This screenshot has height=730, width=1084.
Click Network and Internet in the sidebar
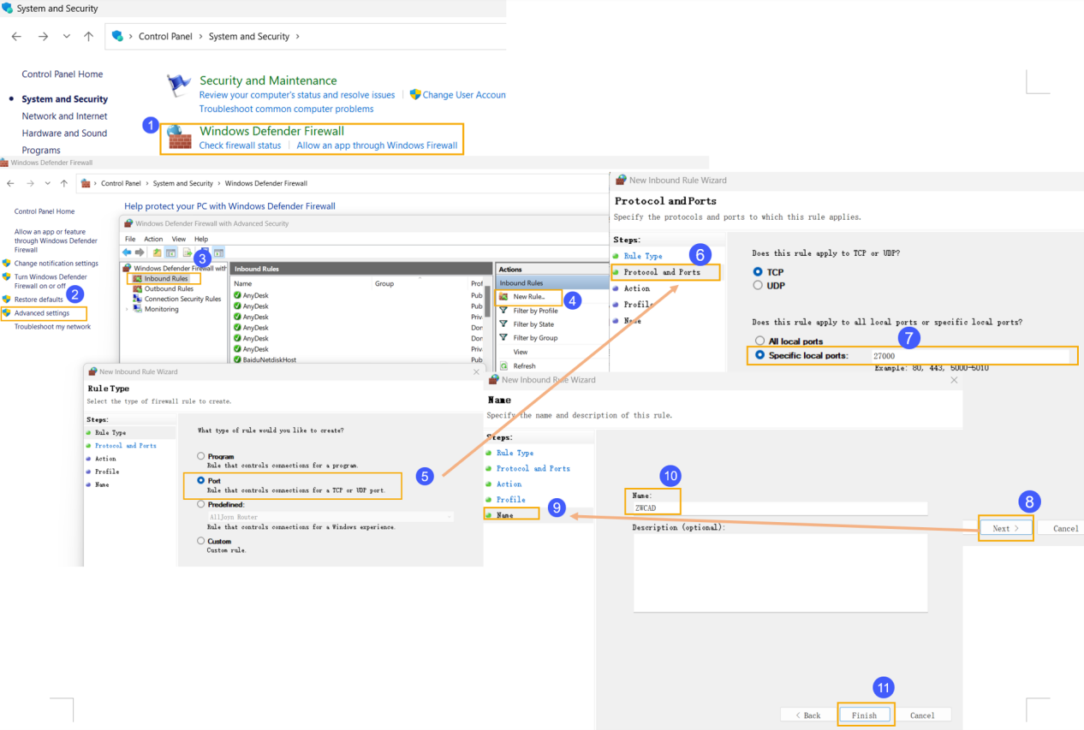(64, 116)
